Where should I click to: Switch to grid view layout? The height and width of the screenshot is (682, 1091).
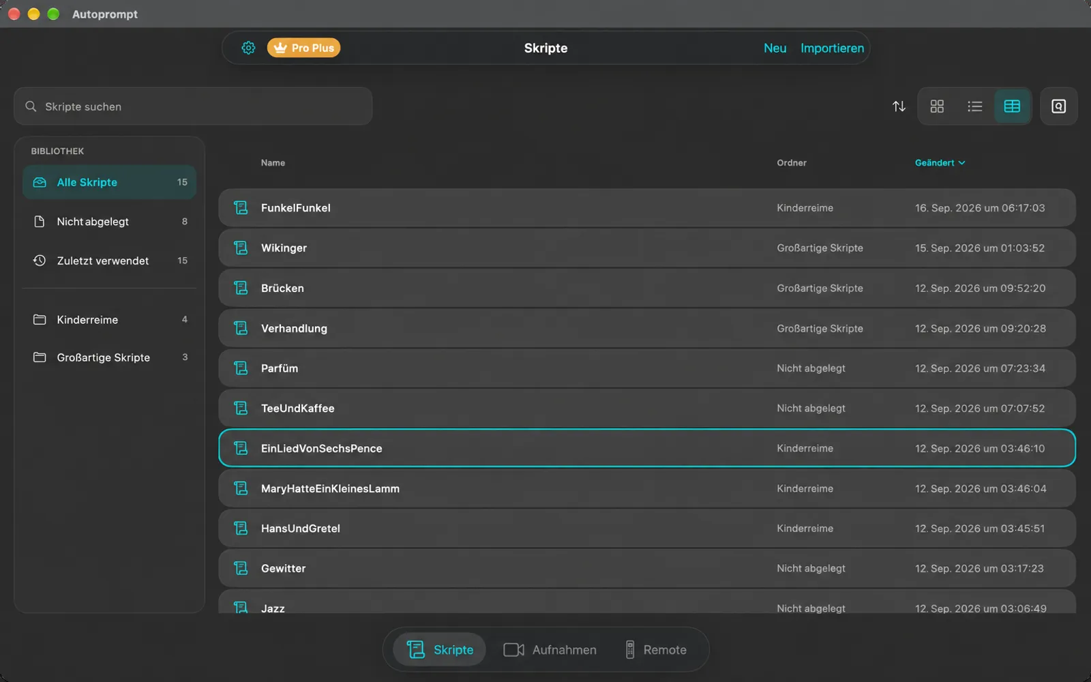[x=937, y=106]
